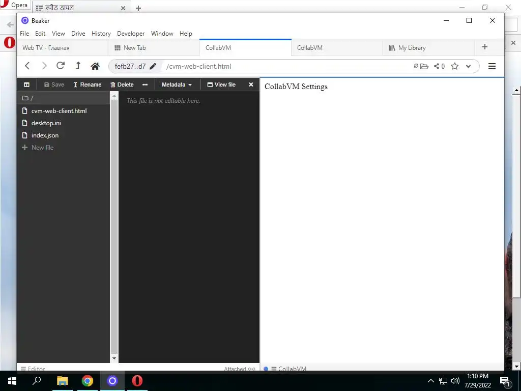The height and width of the screenshot is (391, 521).
Task: Bookmark this page with the star
Action: pyautogui.click(x=455, y=66)
